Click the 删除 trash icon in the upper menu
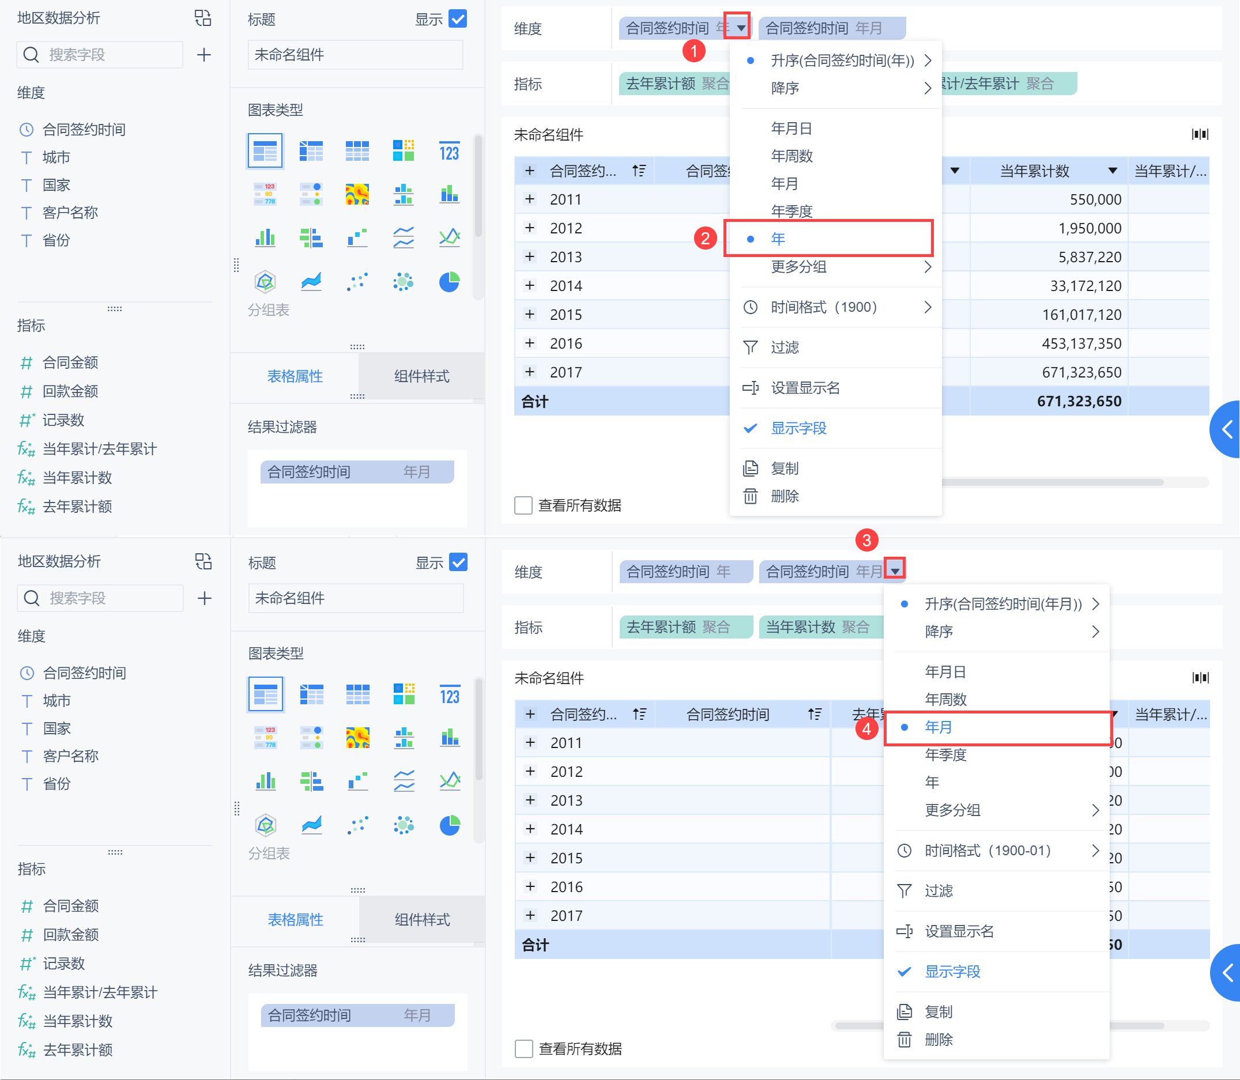 751,496
